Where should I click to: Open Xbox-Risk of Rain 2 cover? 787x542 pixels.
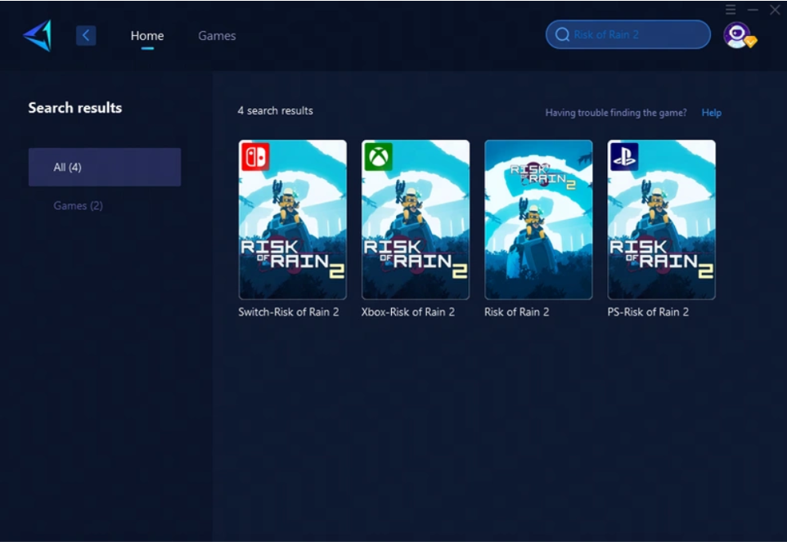point(416,220)
